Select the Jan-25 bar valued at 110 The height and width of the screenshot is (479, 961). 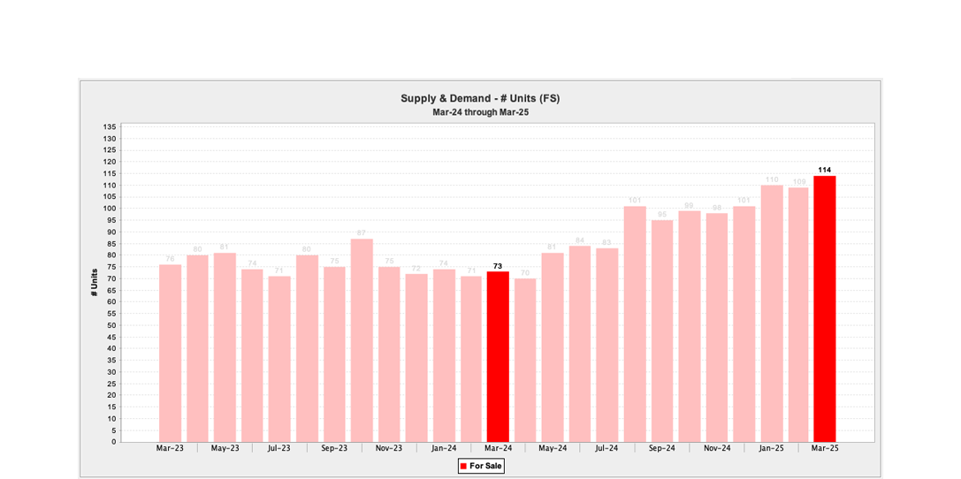click(771, 314)
